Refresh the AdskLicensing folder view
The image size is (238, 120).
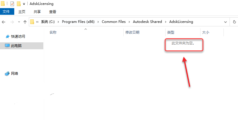pos(234,22)
